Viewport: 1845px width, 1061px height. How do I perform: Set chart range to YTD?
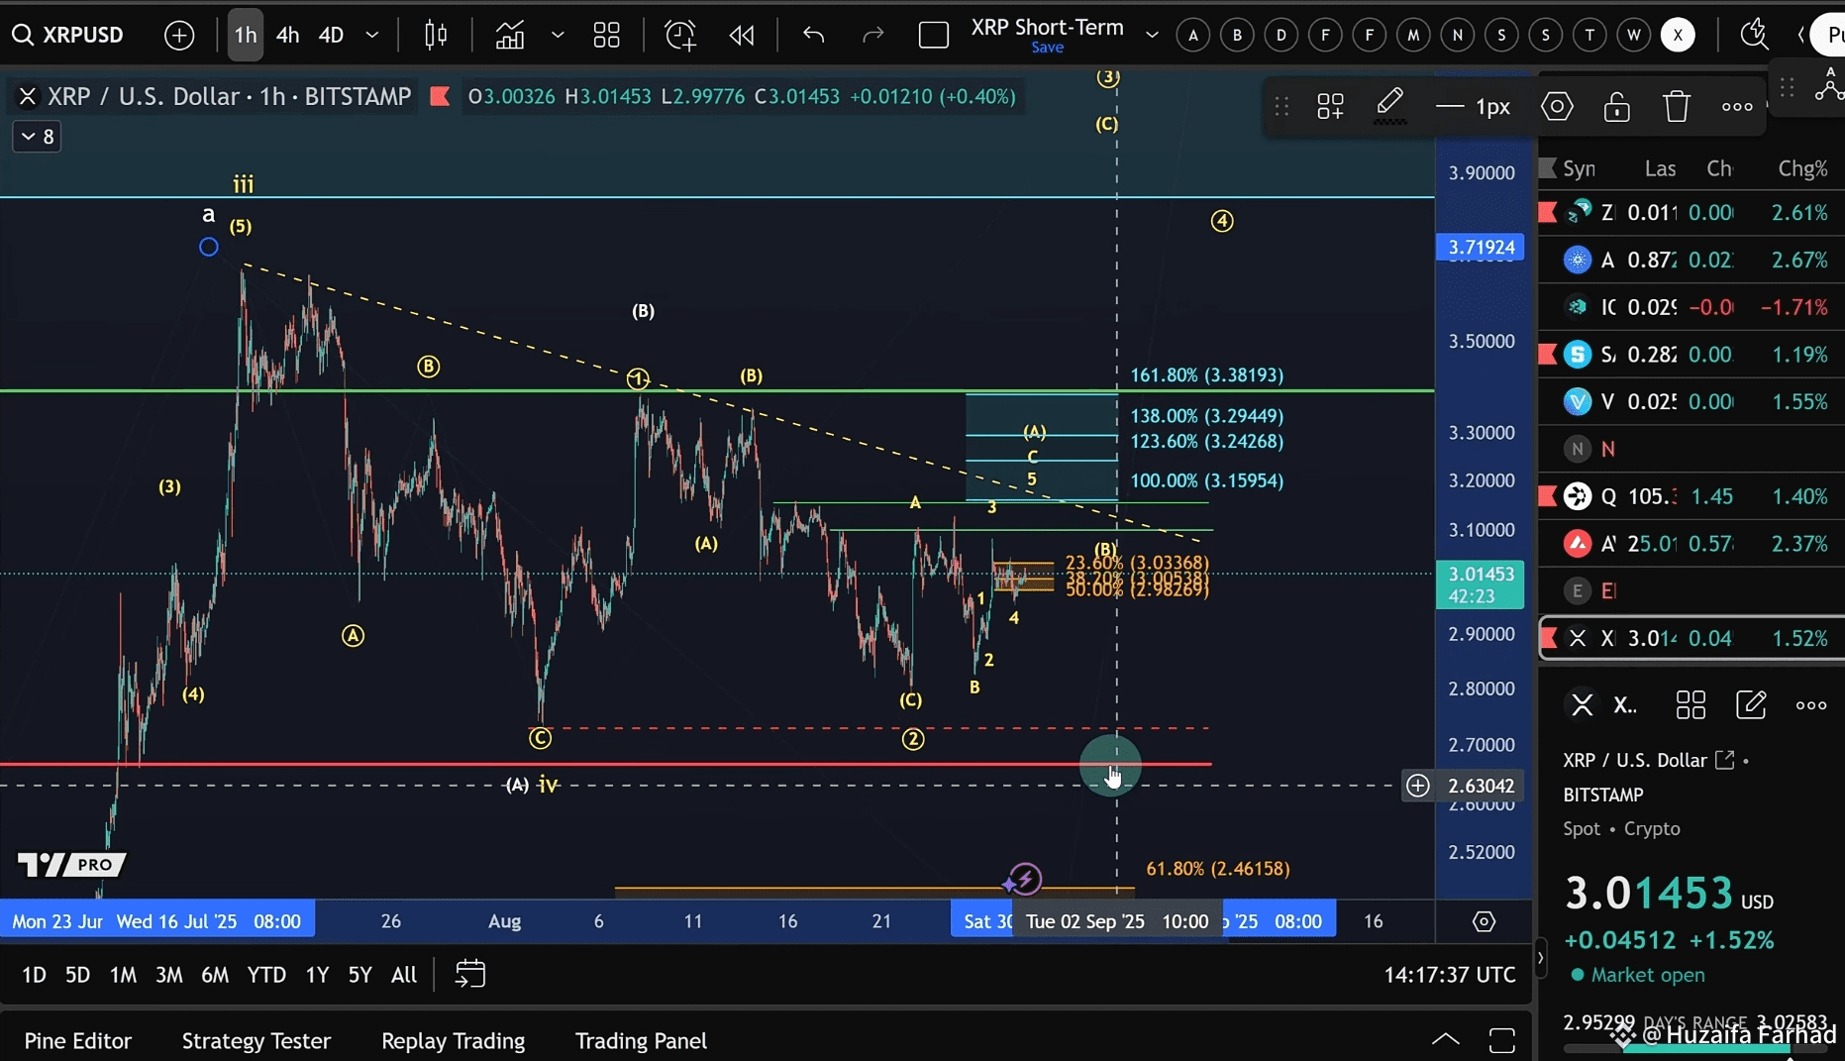click(266, 975)
